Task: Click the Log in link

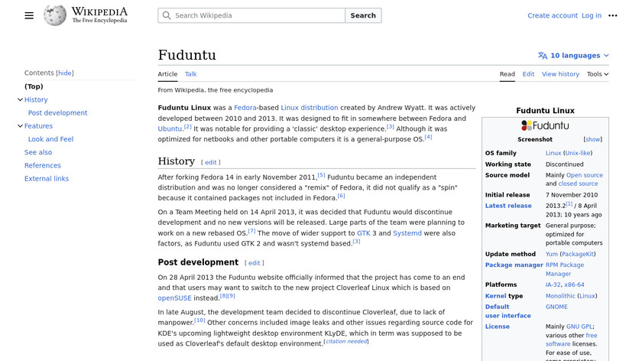Action: tap(592, 15)
